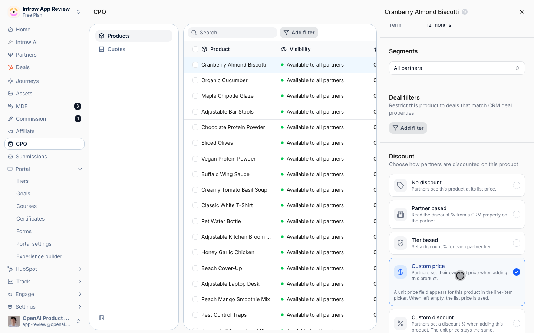Screen dimensions: 534x333
Task: Open the Certificates link in sidebar
Action: coord(30,219)
